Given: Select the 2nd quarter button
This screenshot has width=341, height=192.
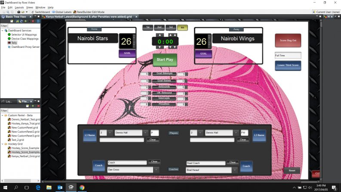Looking at the screenshot, I should pyautogui.click(x=159, y=28).
